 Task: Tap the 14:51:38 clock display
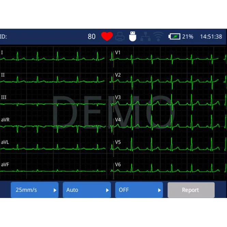211,37
